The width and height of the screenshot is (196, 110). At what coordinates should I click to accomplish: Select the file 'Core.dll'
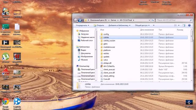[x=107, y=79]
